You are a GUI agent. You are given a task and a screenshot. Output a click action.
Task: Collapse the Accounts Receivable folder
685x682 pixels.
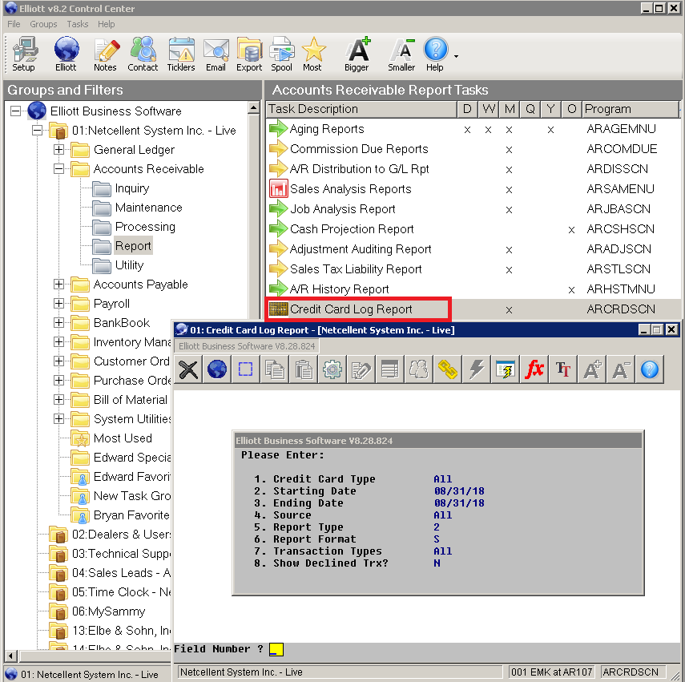(x=58, y=168)
